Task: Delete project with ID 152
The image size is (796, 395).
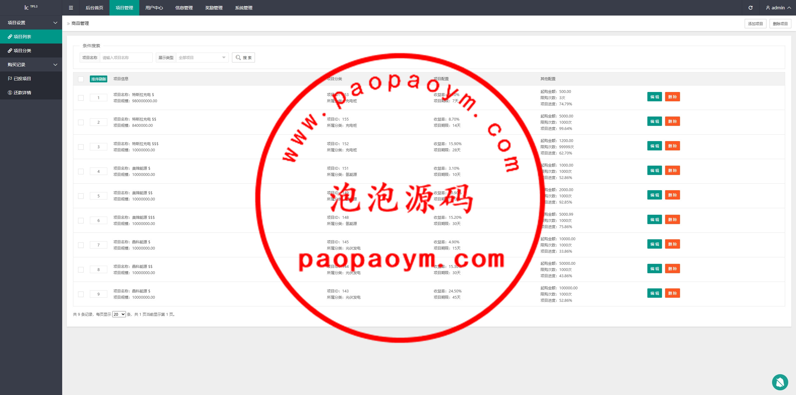Action: 672,146
